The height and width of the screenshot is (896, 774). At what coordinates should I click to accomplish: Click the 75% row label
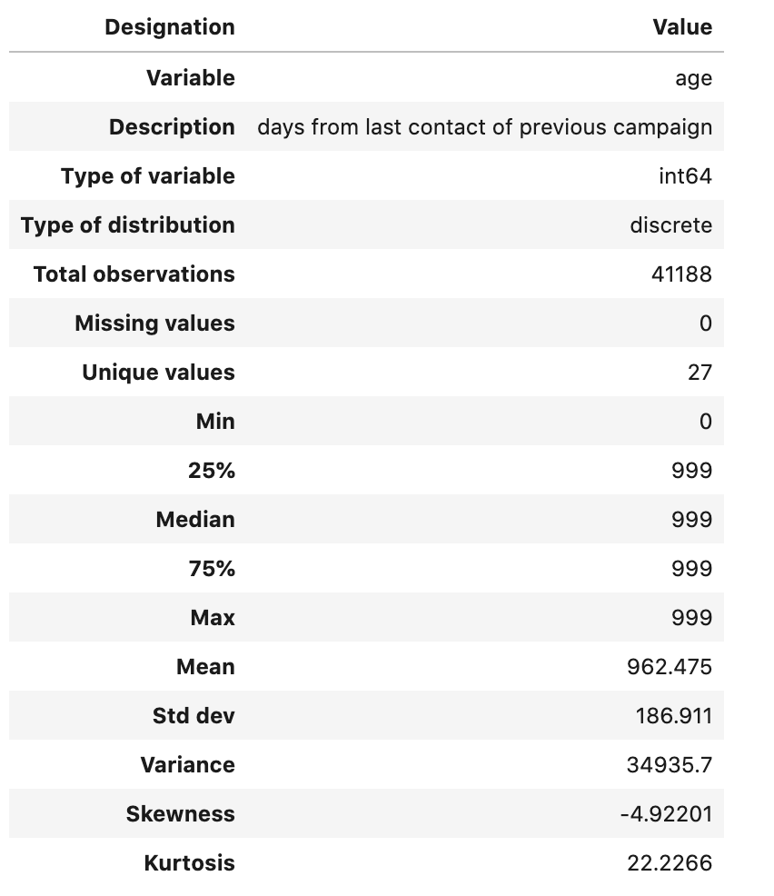point(212,569)
